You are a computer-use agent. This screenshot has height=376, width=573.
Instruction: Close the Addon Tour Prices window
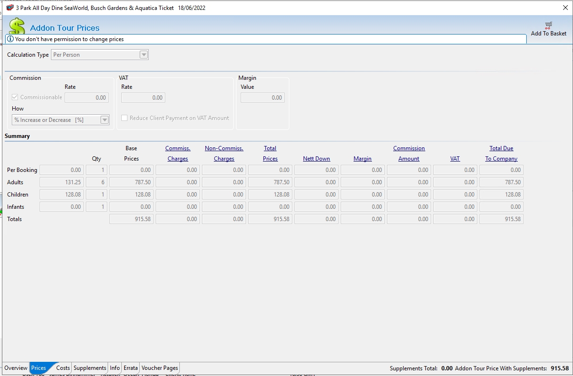(565, 8)
